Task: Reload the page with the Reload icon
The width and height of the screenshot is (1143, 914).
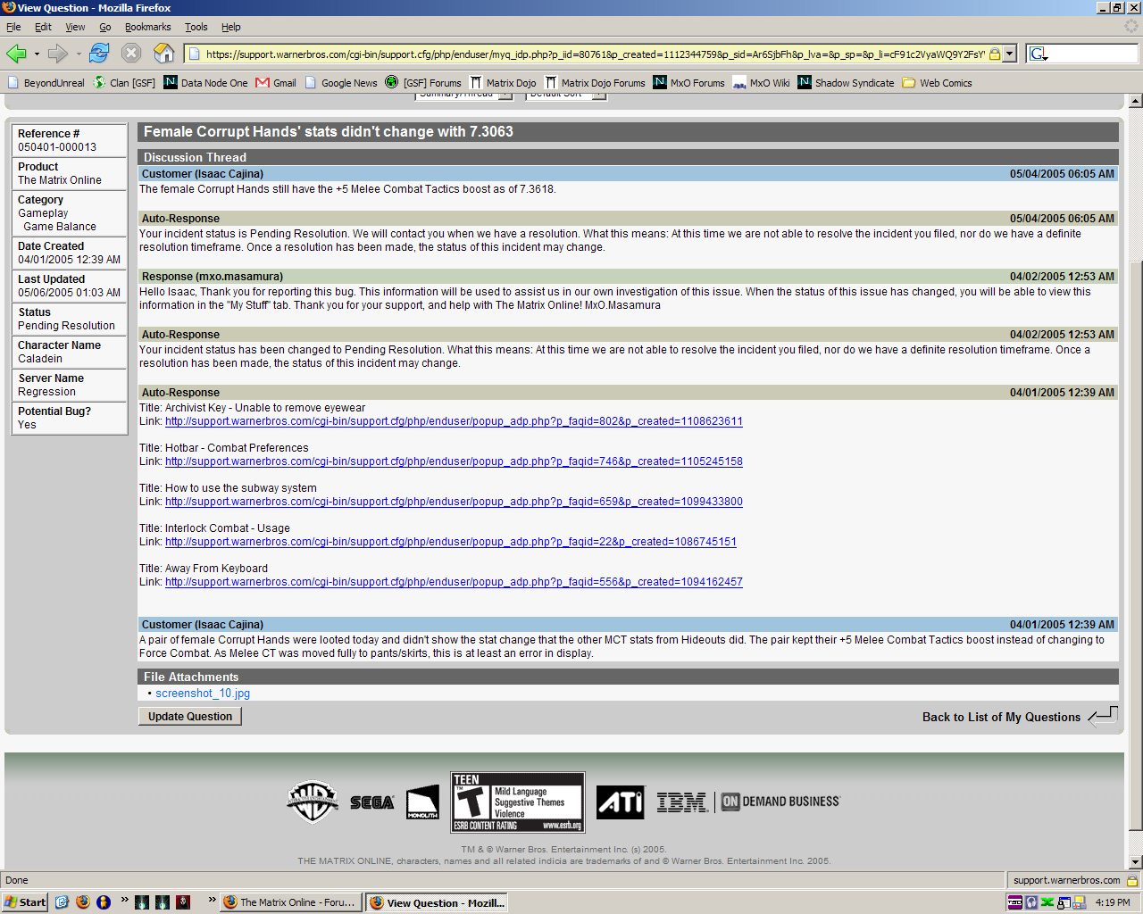Action: (99, 54)
